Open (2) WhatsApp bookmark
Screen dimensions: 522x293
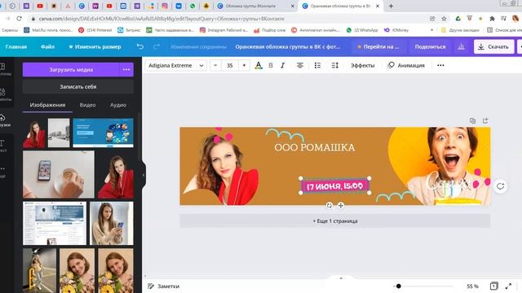coord(362,30)
